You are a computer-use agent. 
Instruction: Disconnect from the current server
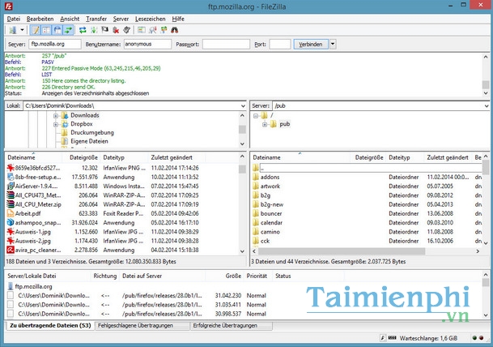(116, 30)
